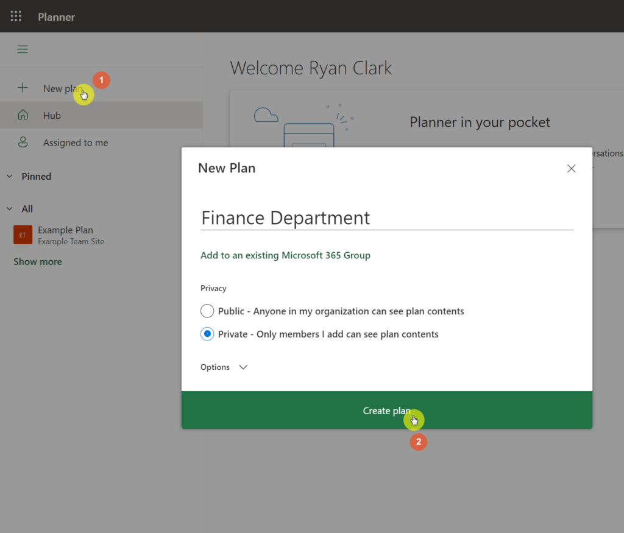Click Show more under All plans
The image size is (624, 533).
(x=38, y=262)
